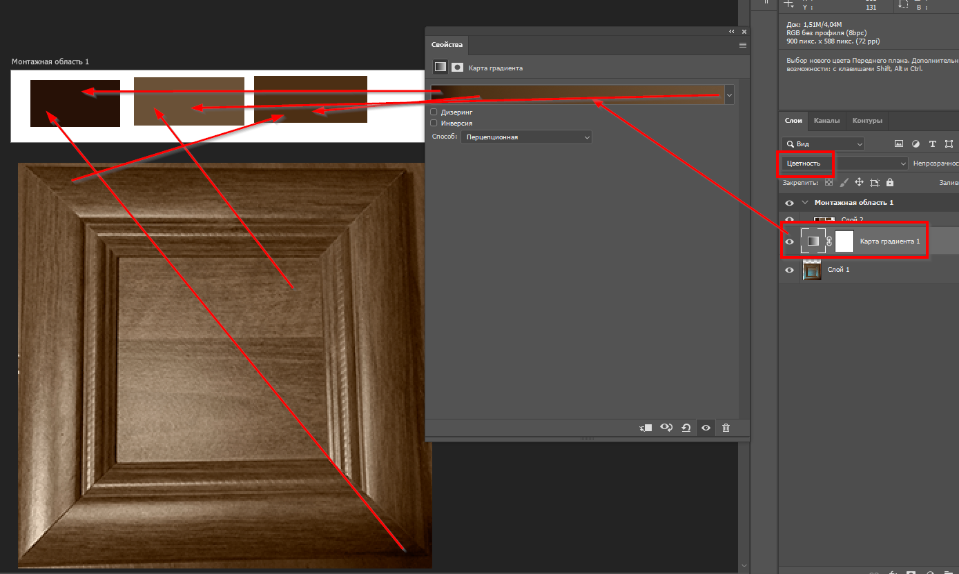Filter layers by pixel layers

[899, 143]
